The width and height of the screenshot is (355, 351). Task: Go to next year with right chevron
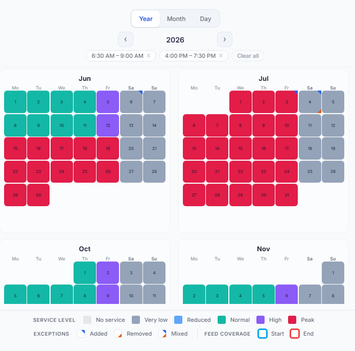225,39
